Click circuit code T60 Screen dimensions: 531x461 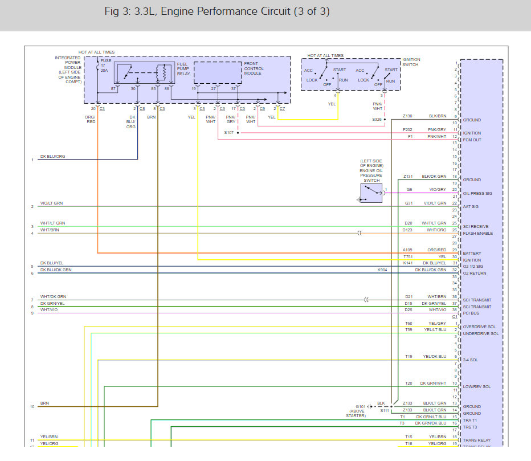tap(409, 323)
